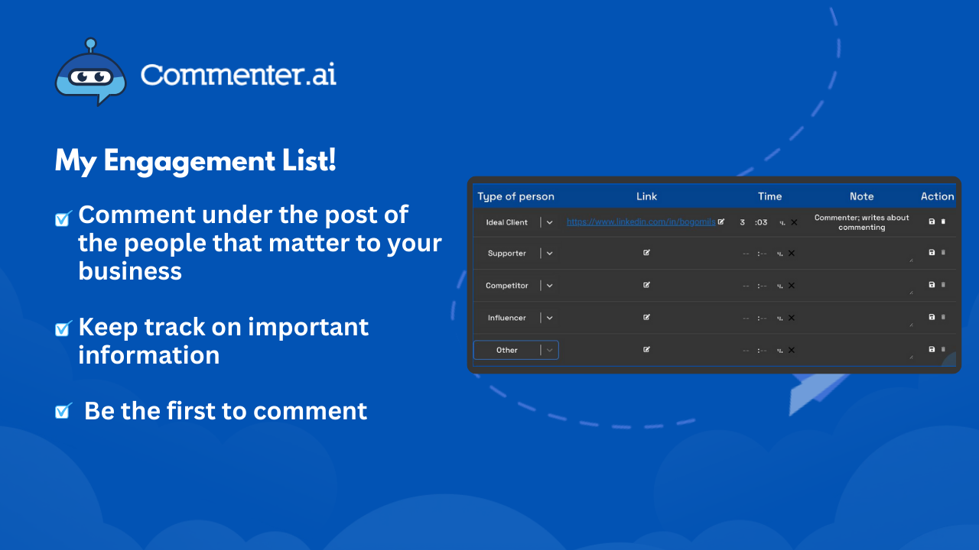Click the Commenter.ai robot logo

coord(90,73)
